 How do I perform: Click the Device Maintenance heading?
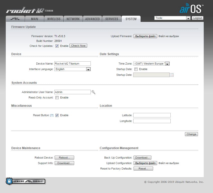click(x=26, y=148)
